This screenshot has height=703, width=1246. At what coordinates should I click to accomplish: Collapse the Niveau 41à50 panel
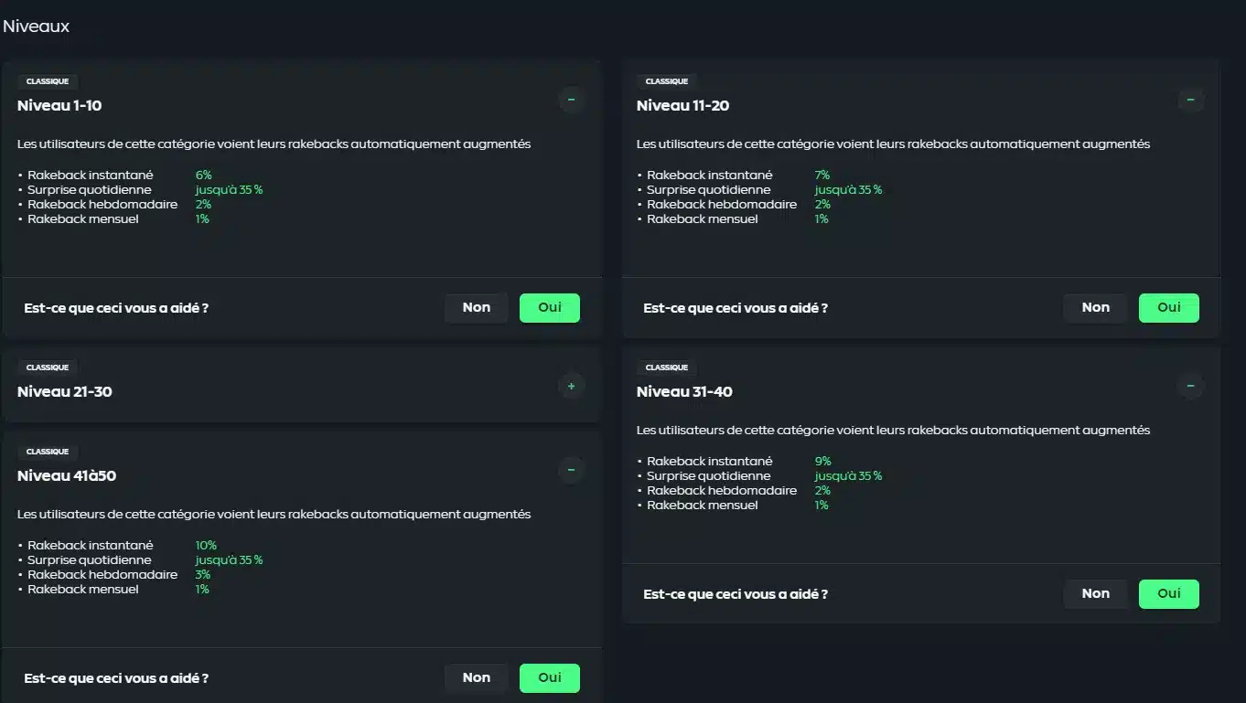[572, 470]
